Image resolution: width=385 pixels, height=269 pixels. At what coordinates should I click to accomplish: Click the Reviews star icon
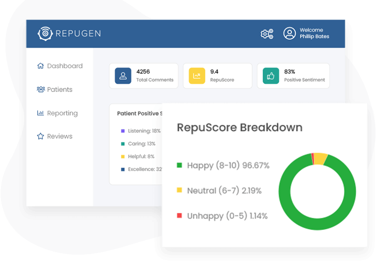tap(40, 136)
